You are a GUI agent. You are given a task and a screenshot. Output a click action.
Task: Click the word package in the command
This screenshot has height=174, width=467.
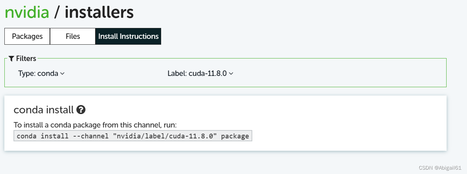click(x=235, y=136)
